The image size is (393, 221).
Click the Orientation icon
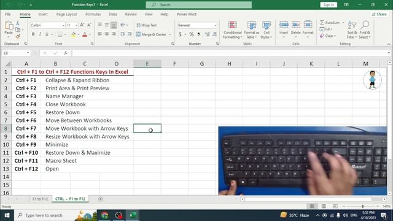[x=123, y=25]
